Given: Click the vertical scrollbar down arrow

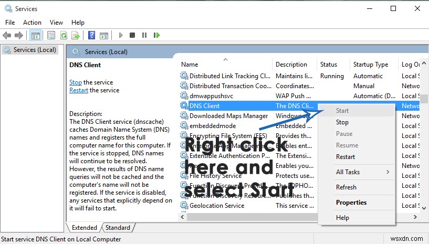Looking at the screenshot, I should pos(424,208).
